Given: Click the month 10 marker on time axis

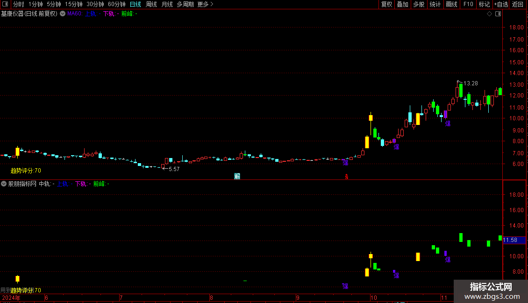Looking at the screenshot, I should click(373, 297).
